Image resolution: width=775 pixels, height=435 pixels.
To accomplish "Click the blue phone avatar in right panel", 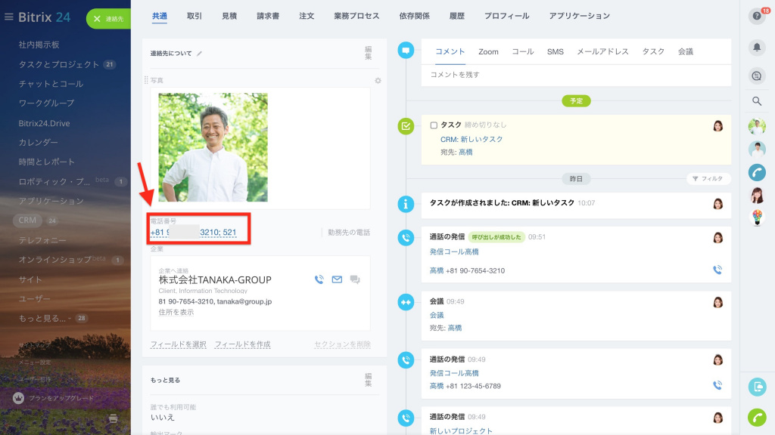I will point(757,172).
